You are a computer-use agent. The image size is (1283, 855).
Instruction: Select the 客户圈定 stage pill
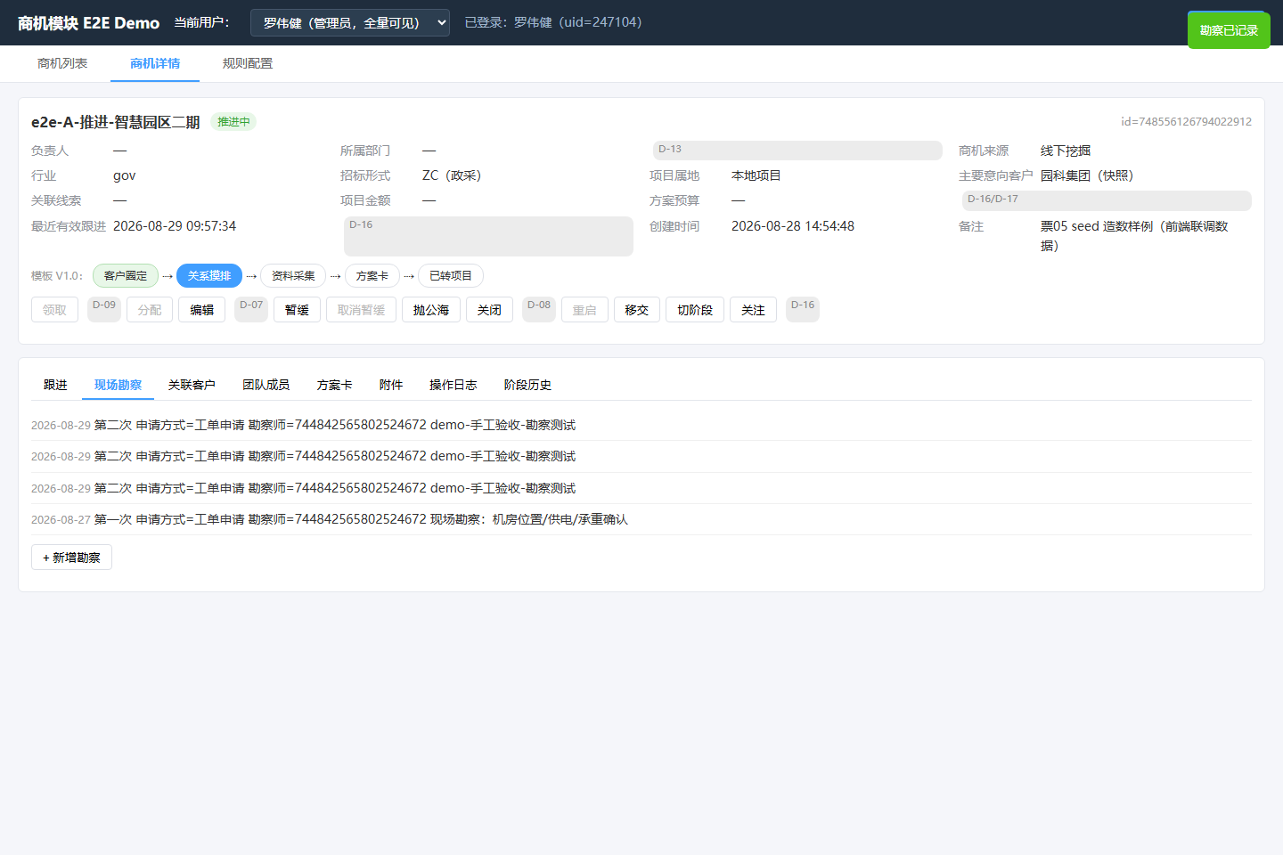[126, 276]
